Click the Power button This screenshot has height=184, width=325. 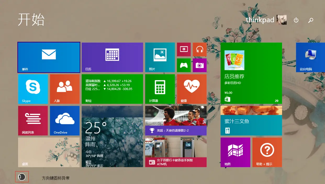(x=296, y=20)
